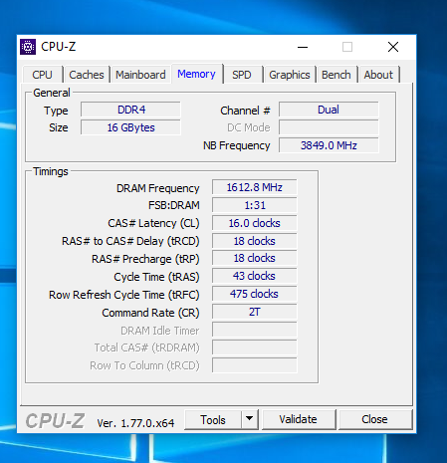The height and width of the screenshot is (463, 447).
Task: Show the About tab
Action: pyautogui.click(x=378, y=75)
